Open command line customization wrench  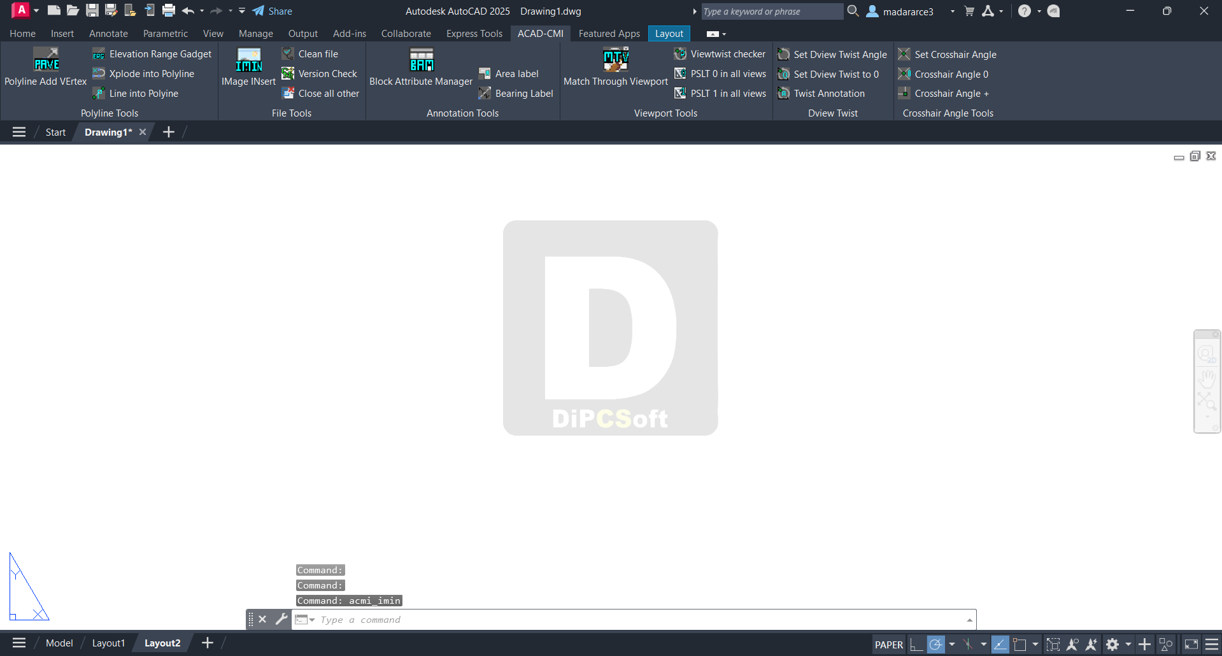tap(281, 619)
